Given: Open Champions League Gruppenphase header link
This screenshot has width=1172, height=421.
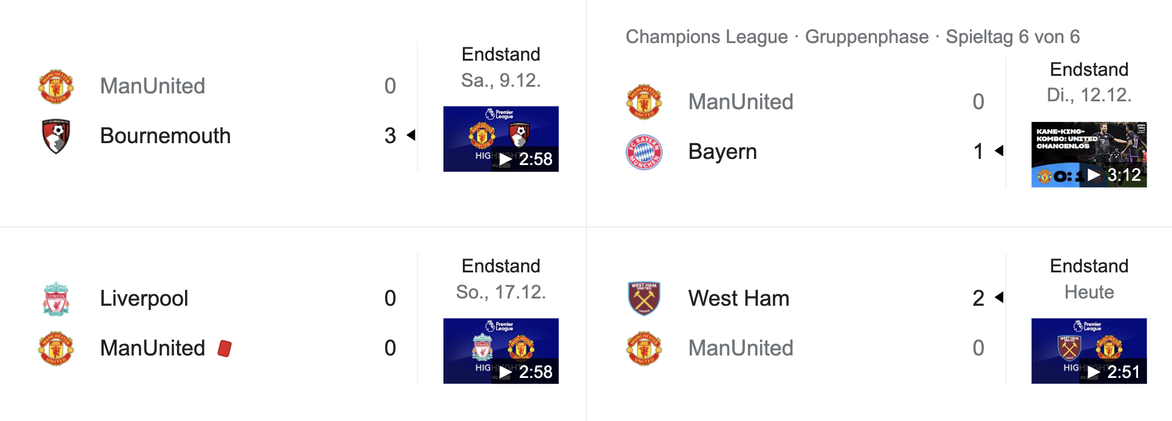Looking at the screenshot, I should (x=852, y=37).
